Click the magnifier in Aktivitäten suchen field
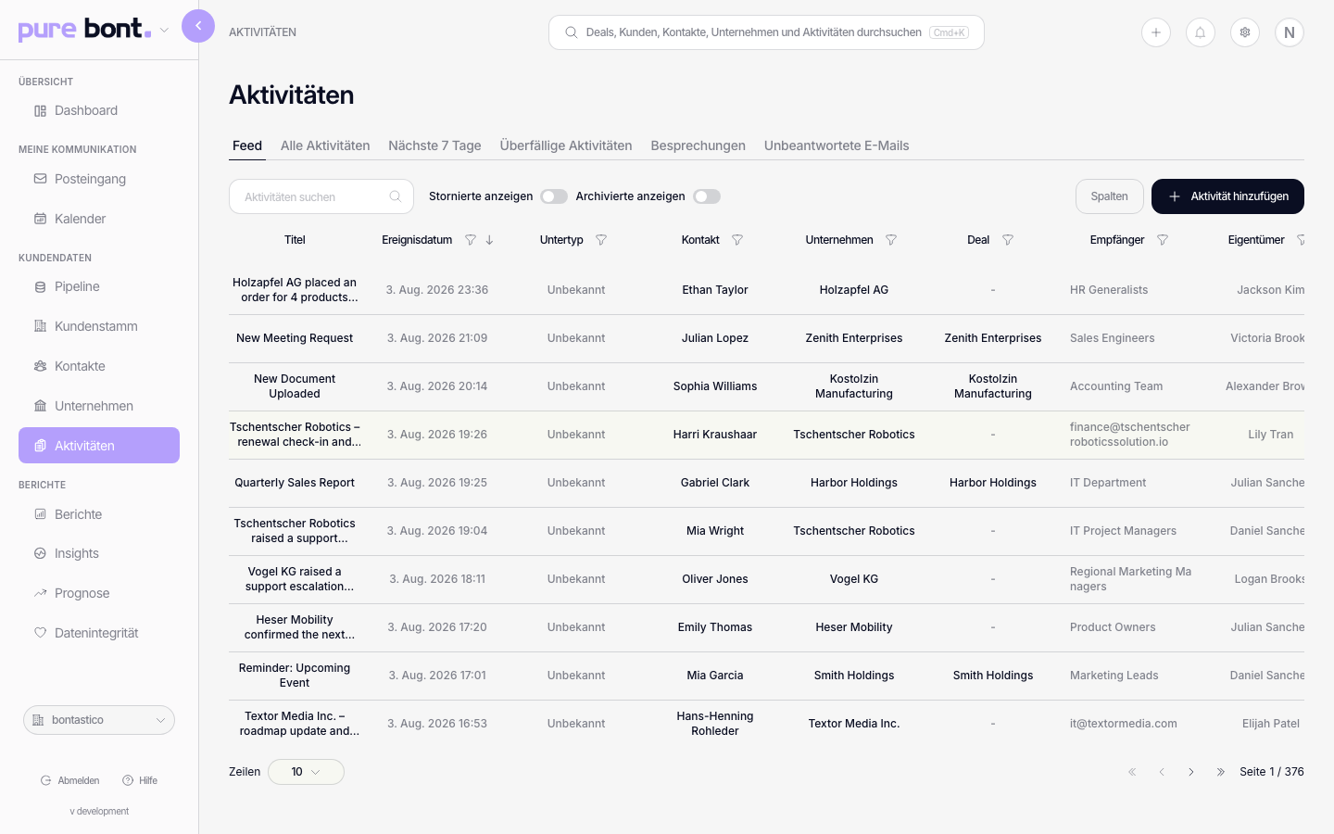The width and height of the screenshot is (1334, 834). [396, 196]
